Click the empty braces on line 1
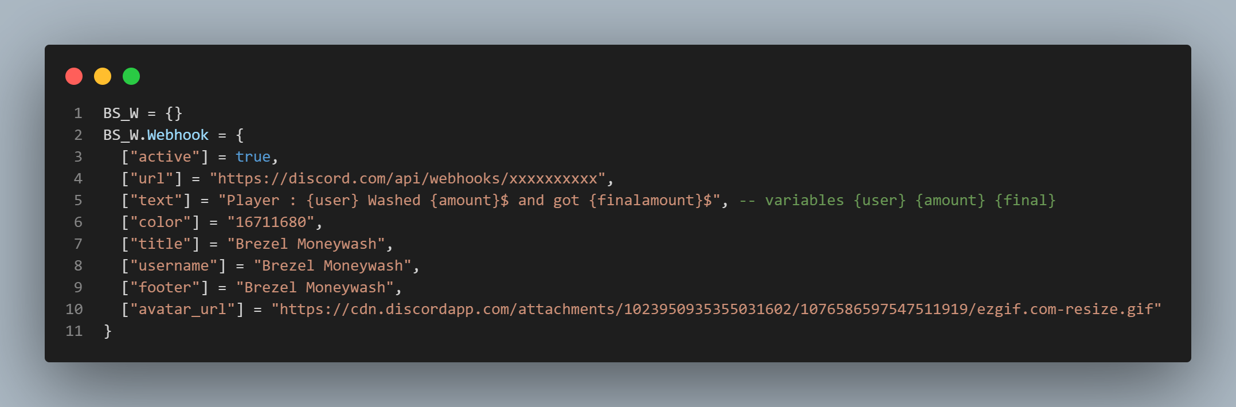The height and width of the screenshot is (407, 1236). pyautogui.click(x=174, y=114)
